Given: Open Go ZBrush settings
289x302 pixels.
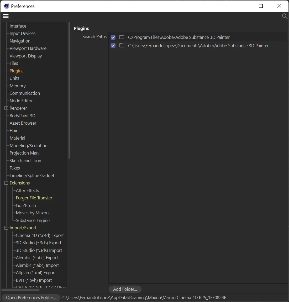Looking at the screenshot, I should pyautogui.click(x=26, y=205).
